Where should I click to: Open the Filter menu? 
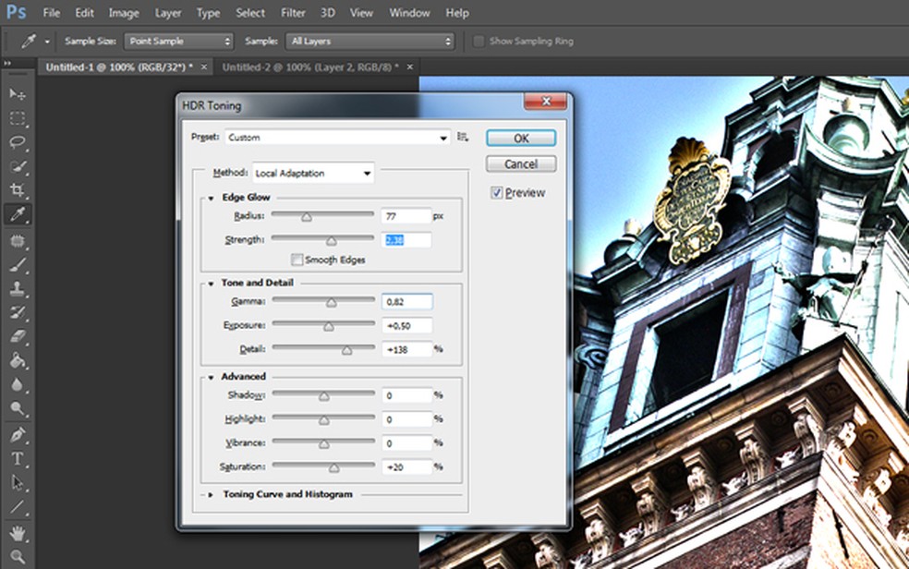click(293, 13)
